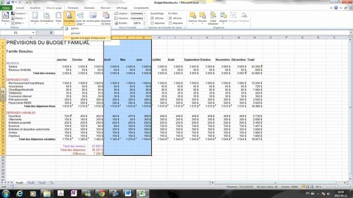Screen dimensions: 353x198
Task: Adjust the Échelle 100 % spinner
Action: [144, 23]
